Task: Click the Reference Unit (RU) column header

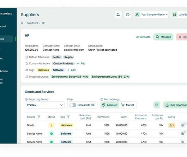Action: point(85,117)
